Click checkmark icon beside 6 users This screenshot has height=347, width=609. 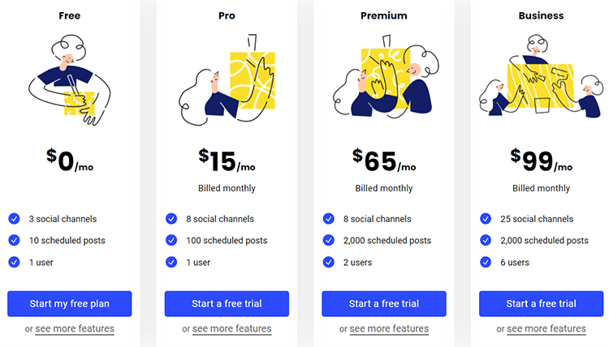[486, 262]
